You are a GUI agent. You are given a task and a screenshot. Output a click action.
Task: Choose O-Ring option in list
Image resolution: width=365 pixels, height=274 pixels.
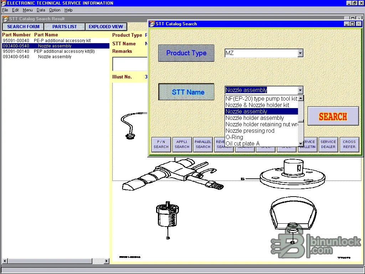point(261,137)
